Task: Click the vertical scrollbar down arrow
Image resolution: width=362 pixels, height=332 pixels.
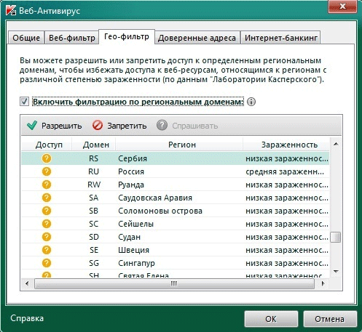Action: pos(336,272)
